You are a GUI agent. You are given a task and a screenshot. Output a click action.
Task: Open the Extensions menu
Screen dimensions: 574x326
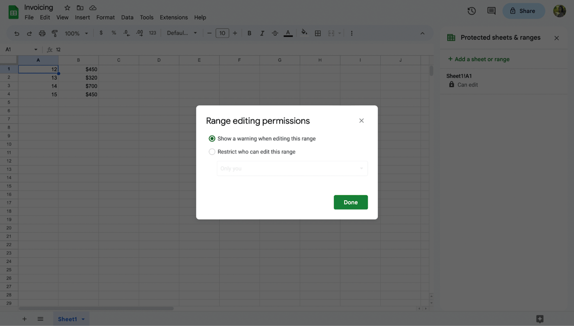point(173,17)
